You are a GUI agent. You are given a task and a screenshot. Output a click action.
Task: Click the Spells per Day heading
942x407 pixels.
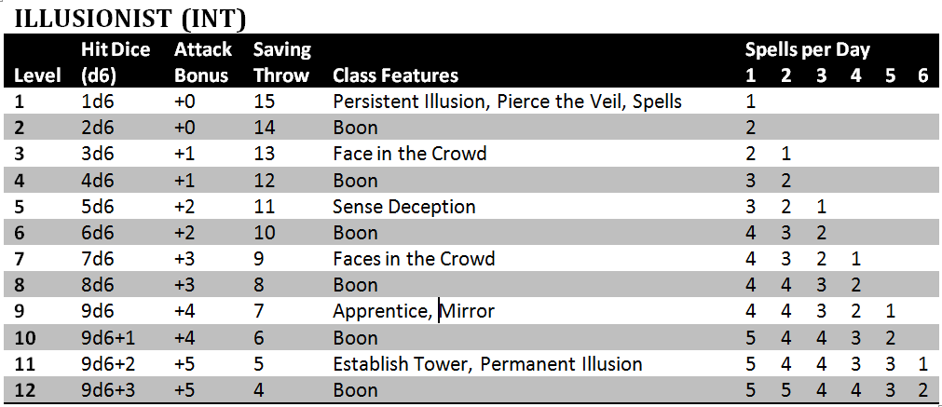(x=807, y=50)
